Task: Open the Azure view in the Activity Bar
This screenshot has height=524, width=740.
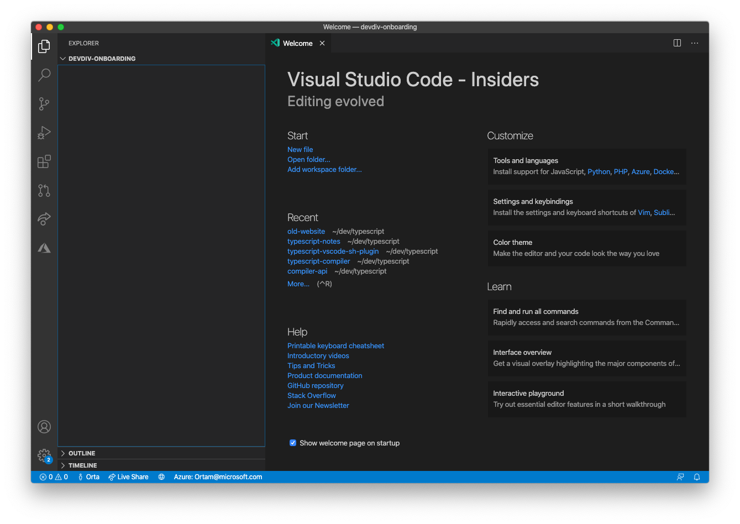Action: tap(44, 248)
